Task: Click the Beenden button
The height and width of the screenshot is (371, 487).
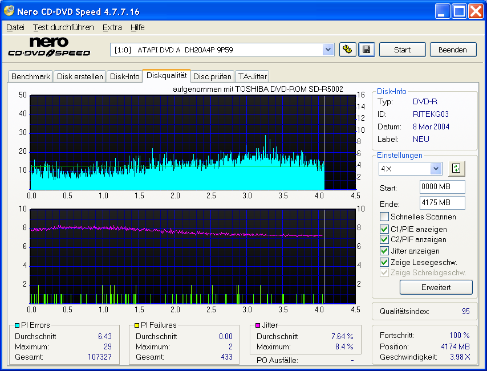Action: coord(453,50)
